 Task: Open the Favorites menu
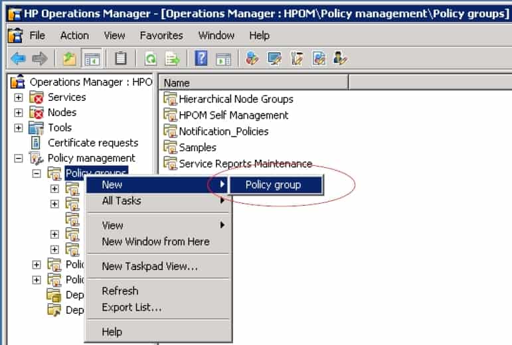tap(161, 36)
